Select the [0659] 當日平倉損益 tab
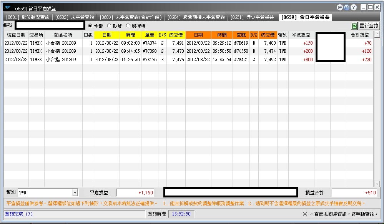Viewport: 384px width, 224px height. (305, 17)
